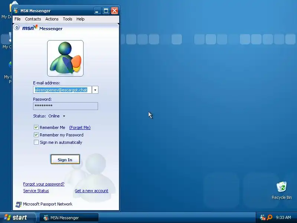Collapse the header using the round chevron button
The width and height of the screenshot is (297, 223).
coord(17,28)
